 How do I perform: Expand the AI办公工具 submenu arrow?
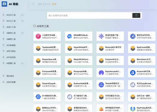click(22, 21)
